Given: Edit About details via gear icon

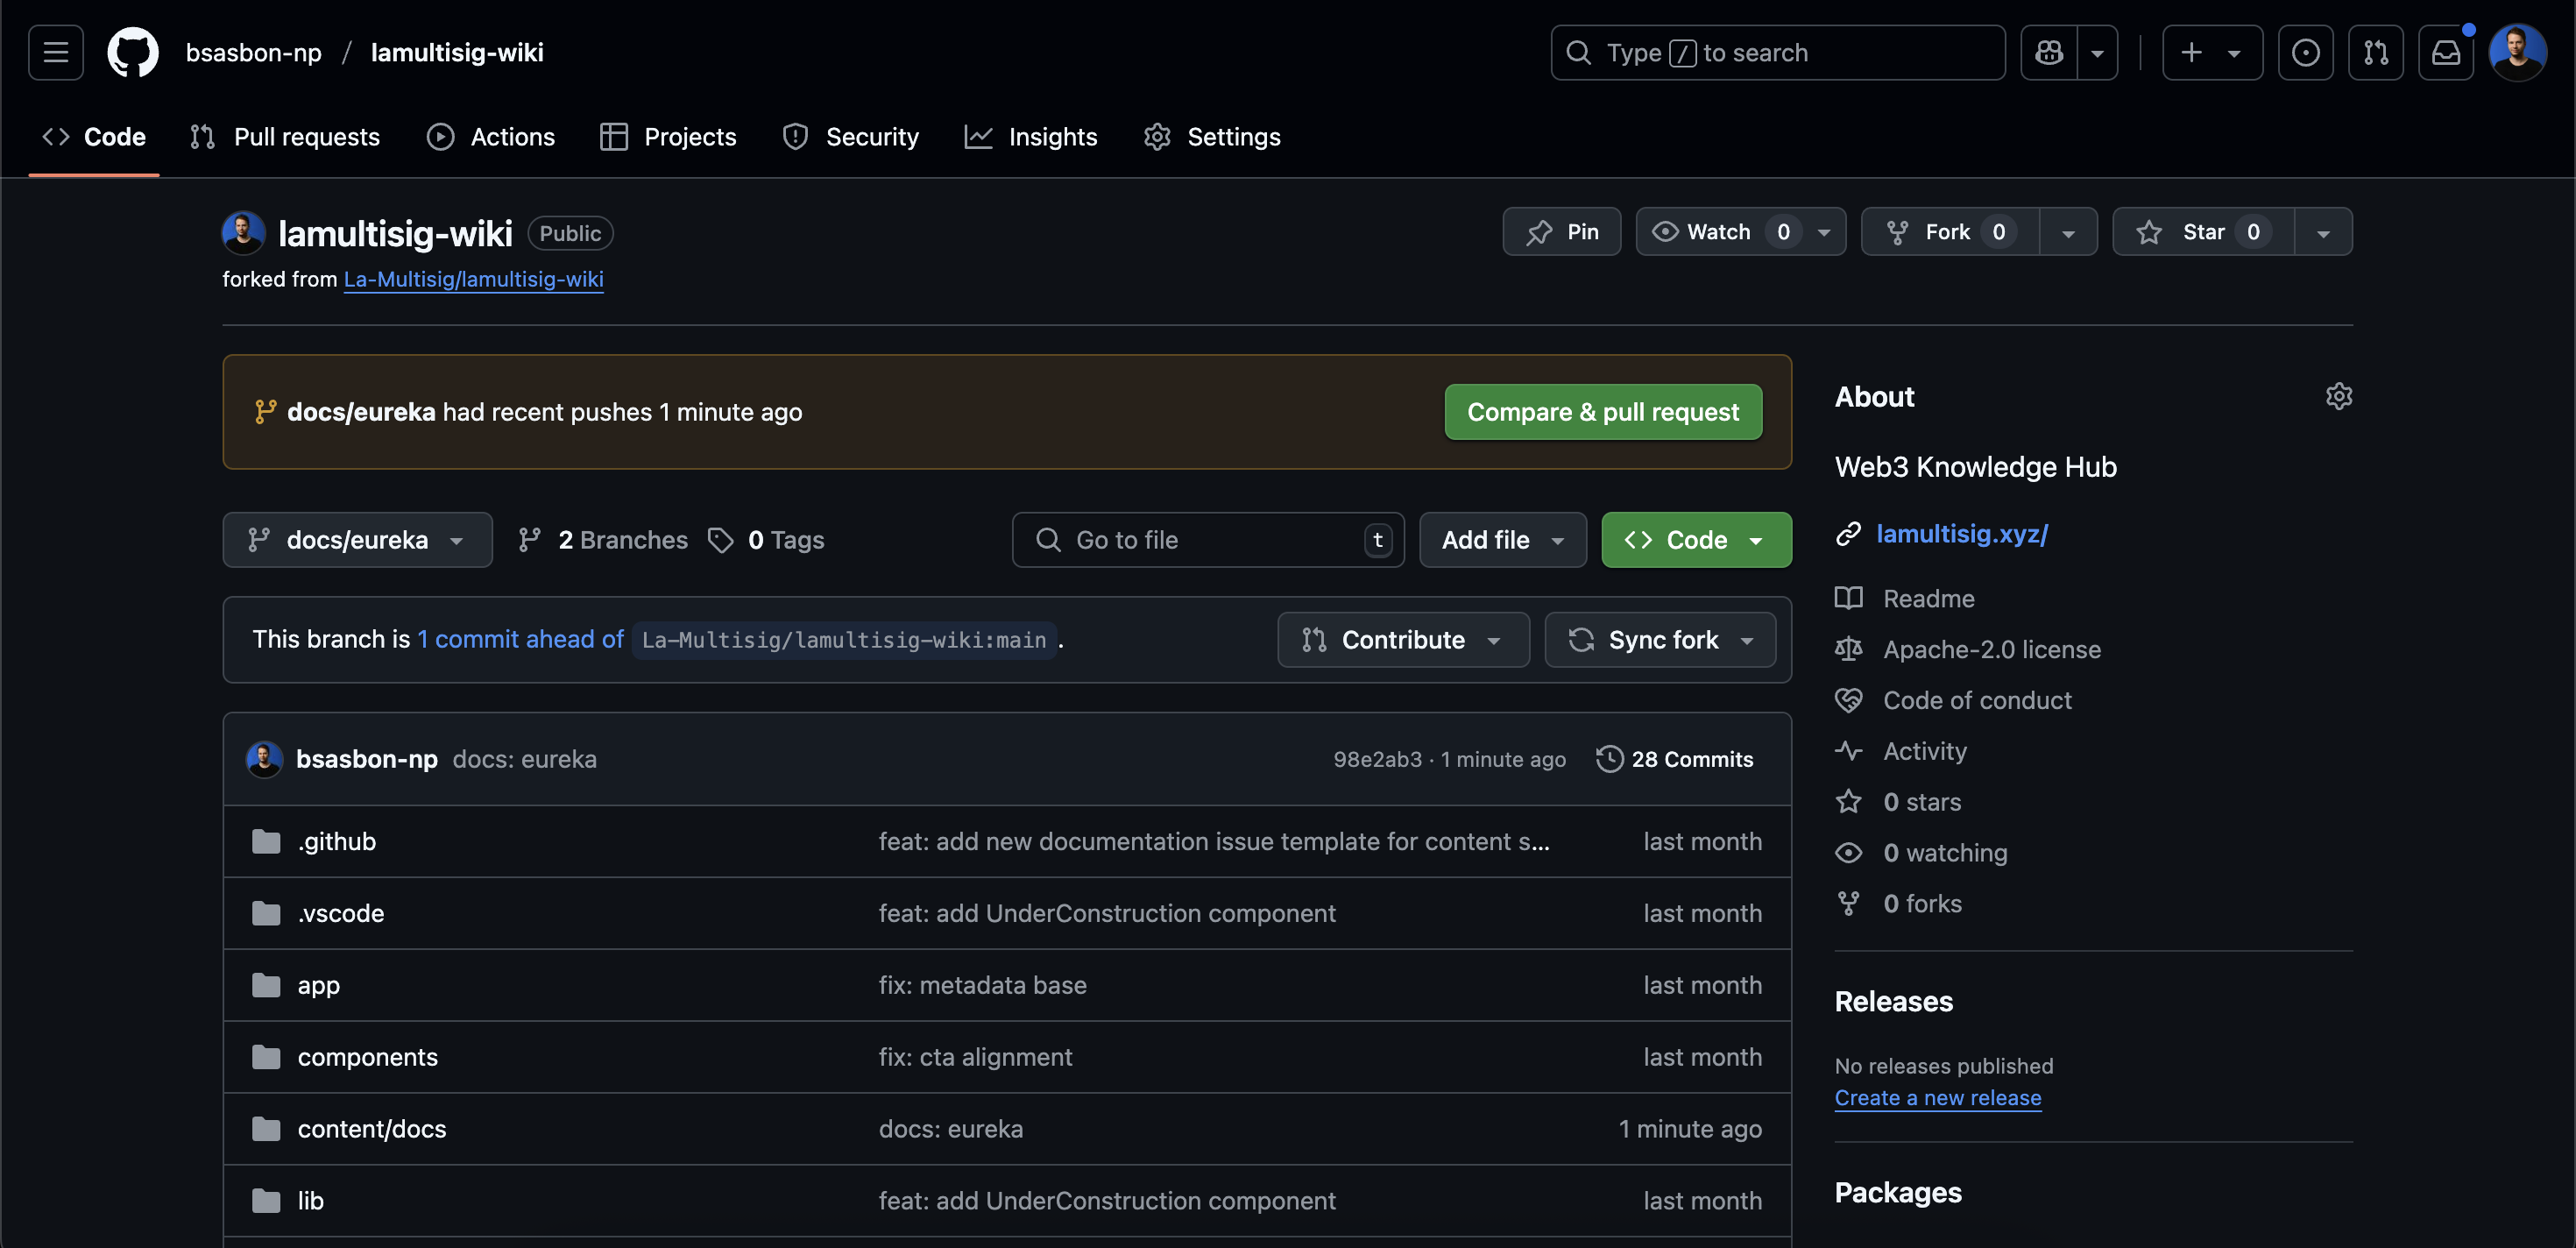Looking at the screenshot, I should click(x=2339, y=397).
